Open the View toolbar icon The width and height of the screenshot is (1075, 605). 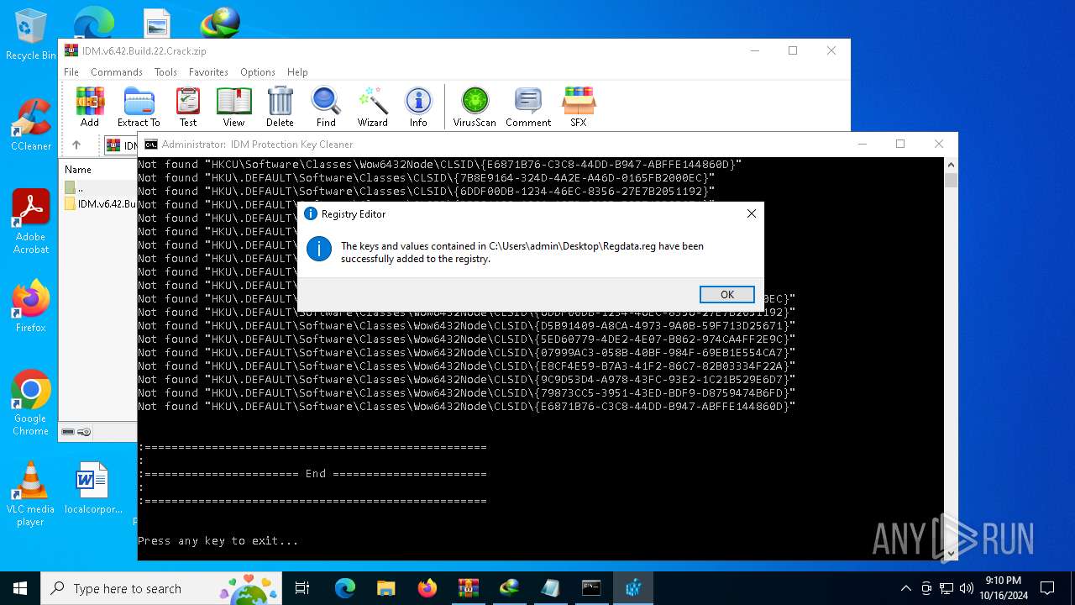[x=233, y=107]
